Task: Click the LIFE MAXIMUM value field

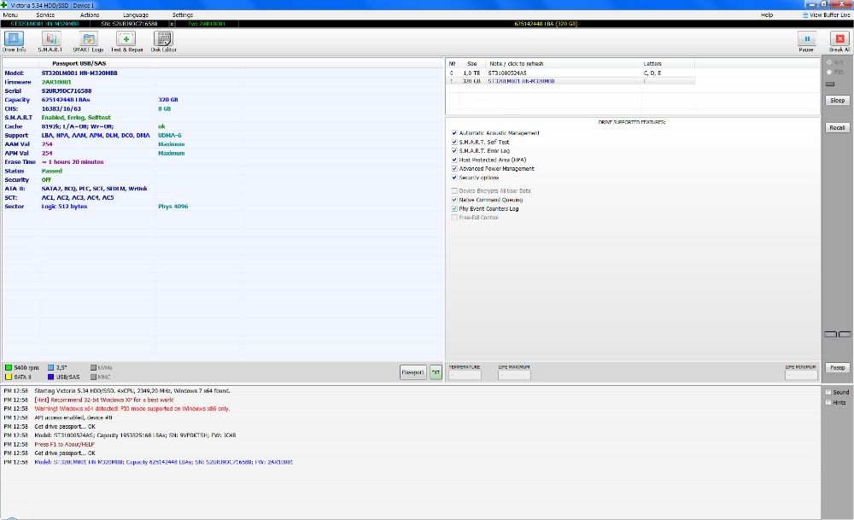Action: [514, 375]
